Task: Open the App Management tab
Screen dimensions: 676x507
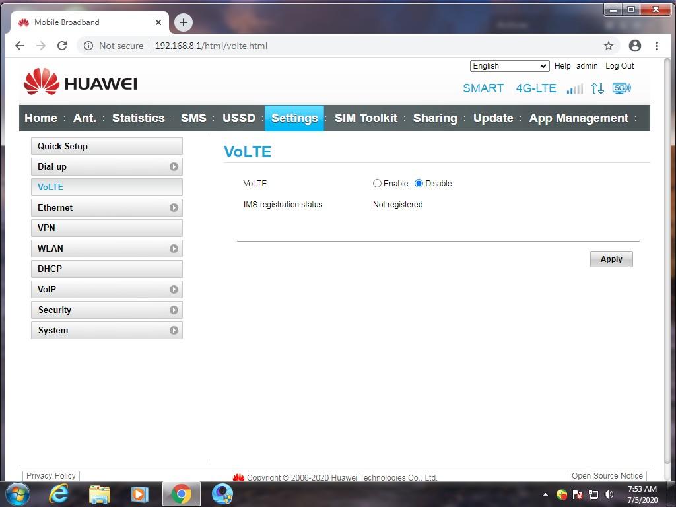Action: (578, 118)
